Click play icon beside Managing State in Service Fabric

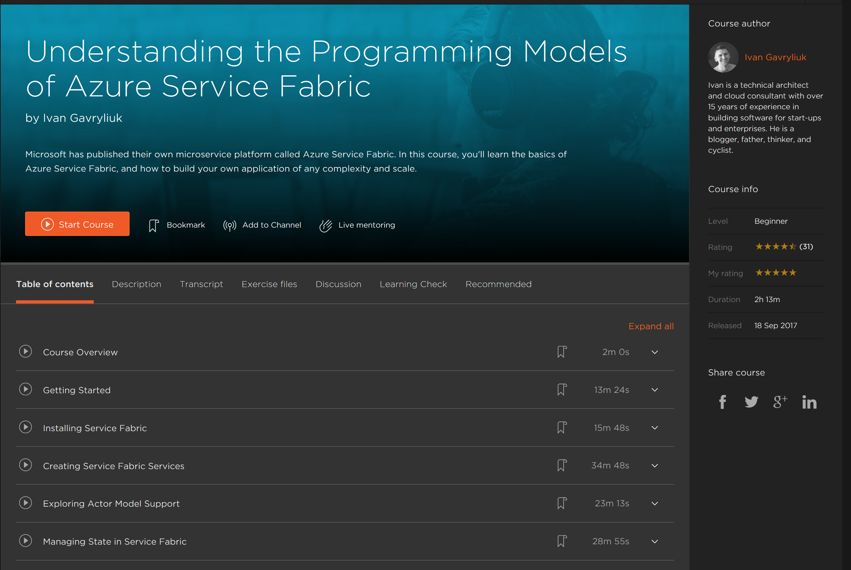25,541
